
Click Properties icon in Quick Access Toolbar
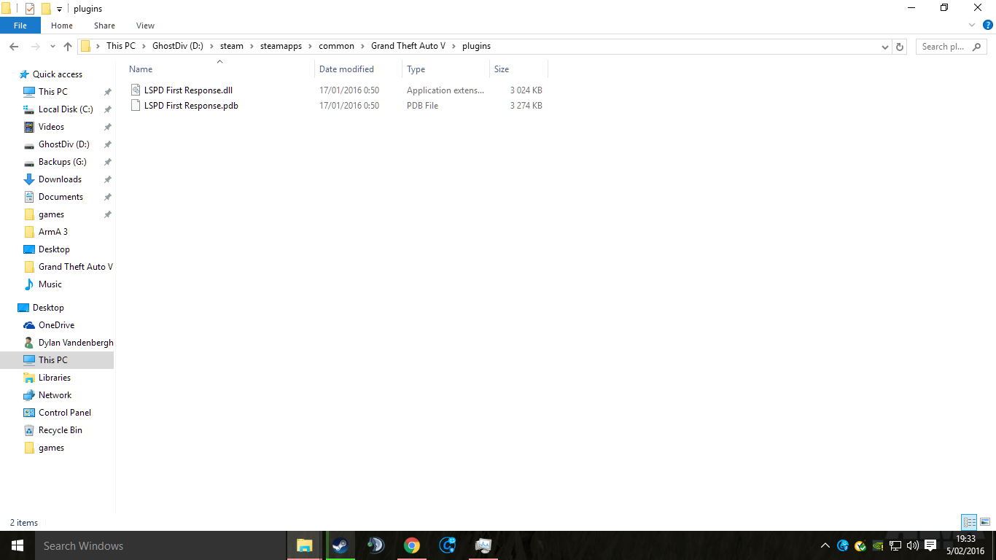pos(30,9)
